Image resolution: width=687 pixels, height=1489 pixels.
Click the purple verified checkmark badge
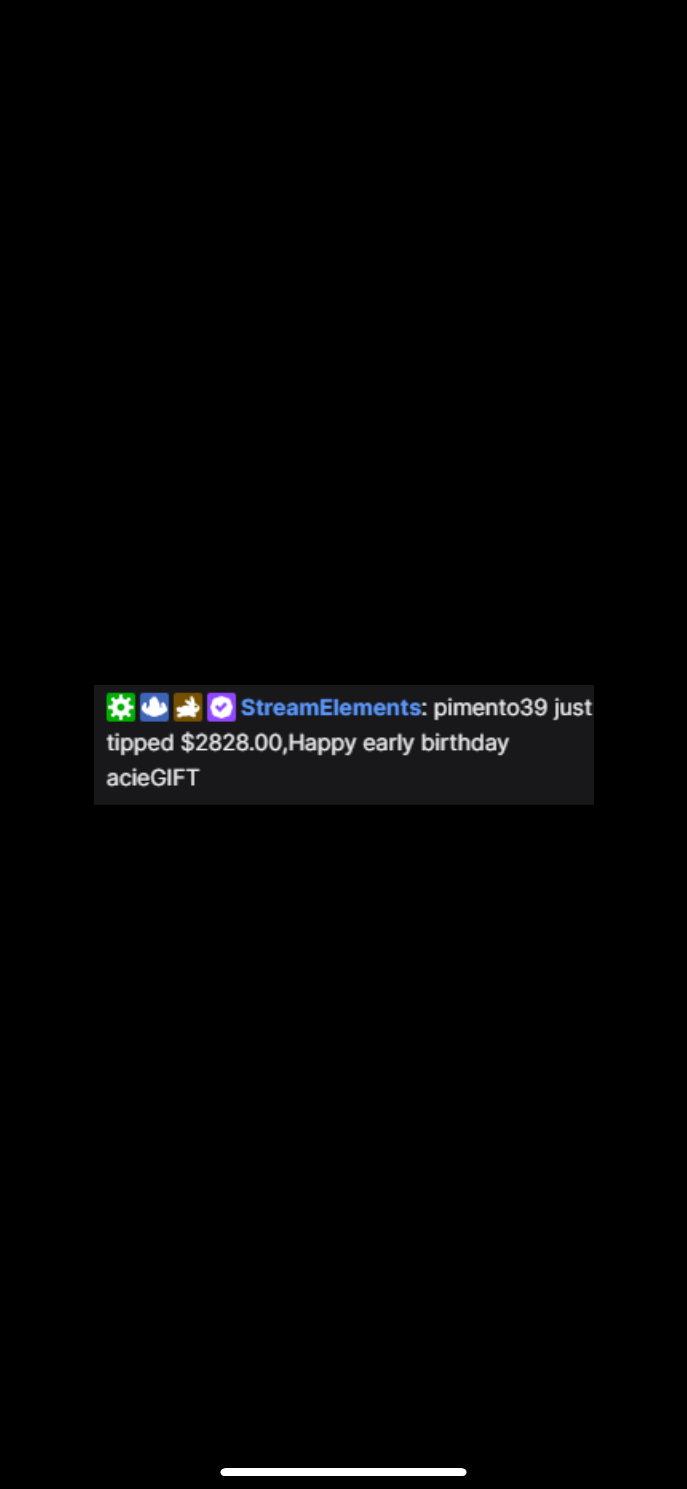(222, 707)
